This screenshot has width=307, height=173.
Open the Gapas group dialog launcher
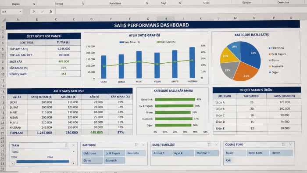pos(34,4)
